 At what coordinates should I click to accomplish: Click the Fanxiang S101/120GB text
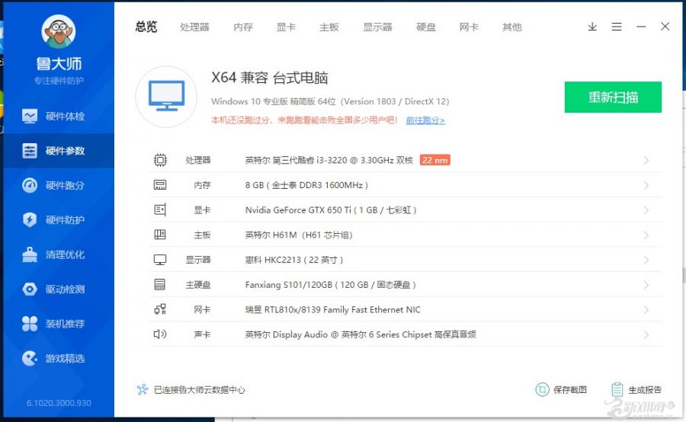tap(330, 285)
